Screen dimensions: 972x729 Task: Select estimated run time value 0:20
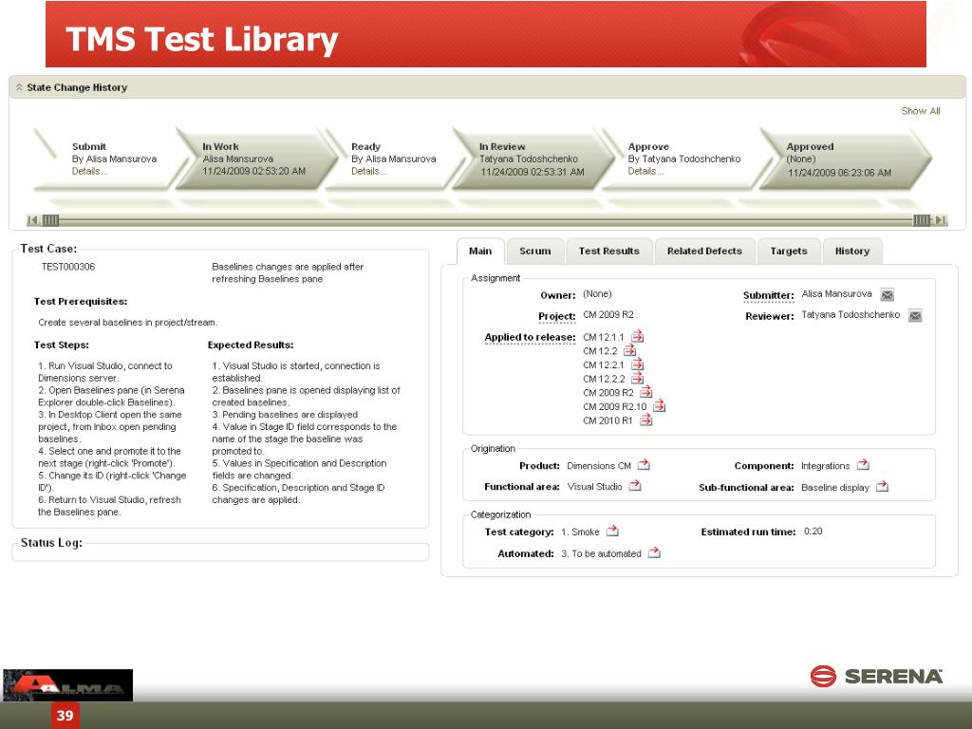pyautogui.click(x=813, y=532)
